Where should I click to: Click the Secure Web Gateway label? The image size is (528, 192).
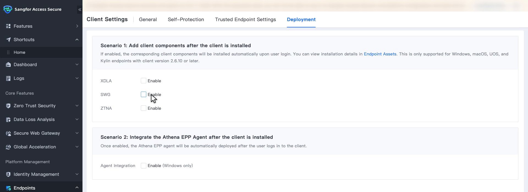[x=37, y=133]
